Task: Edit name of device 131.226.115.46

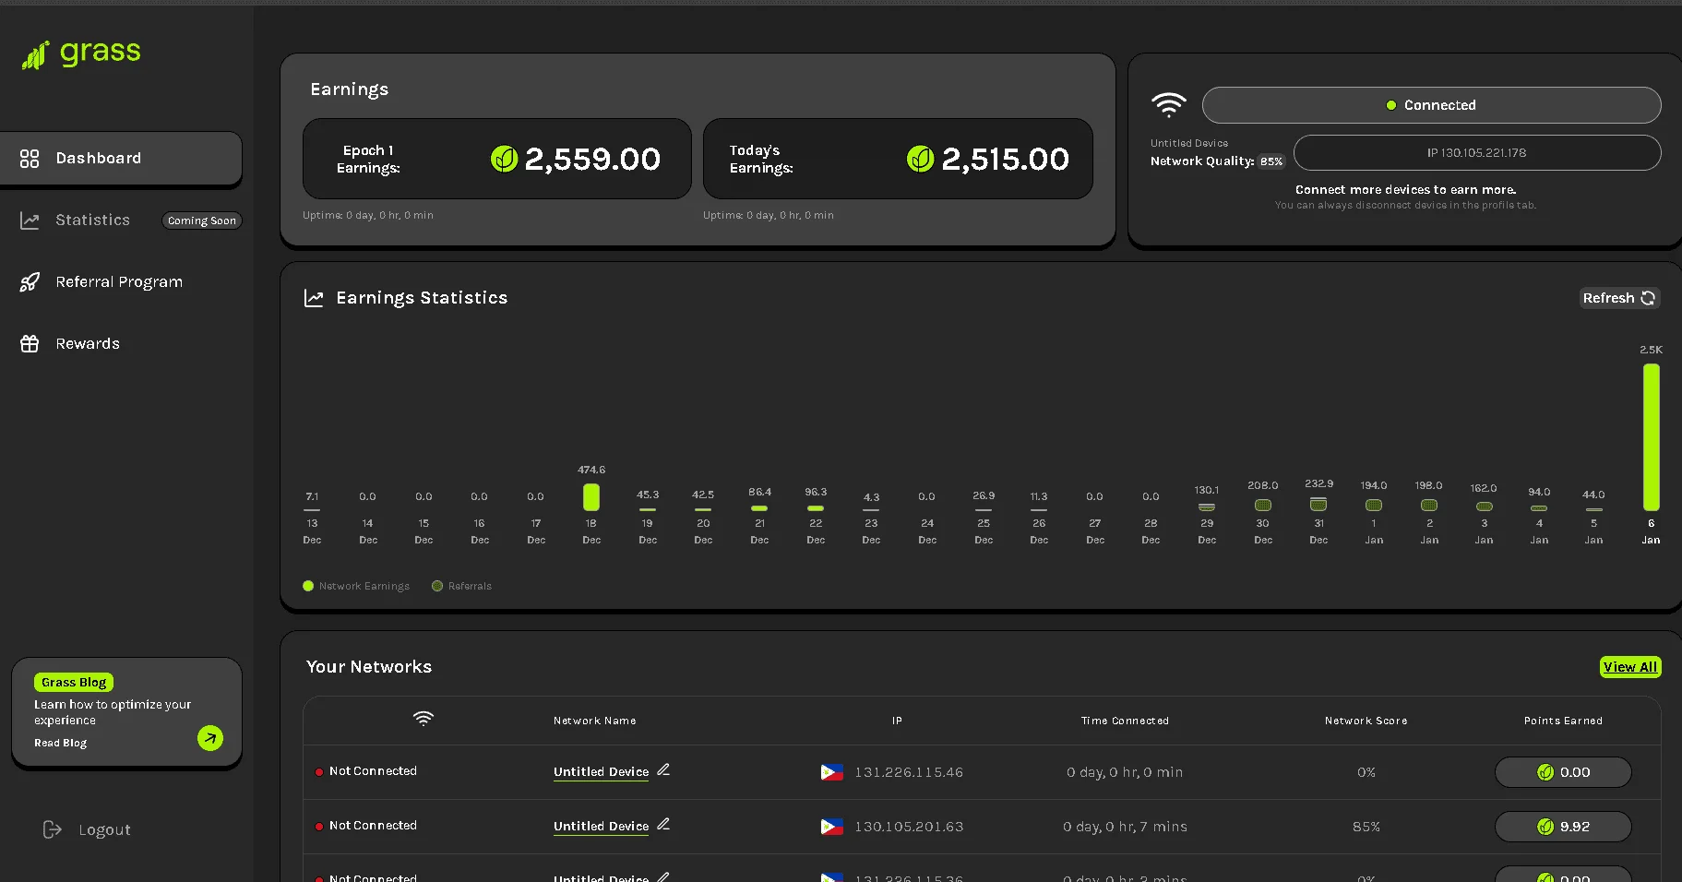Action: [x=663, y=769]
